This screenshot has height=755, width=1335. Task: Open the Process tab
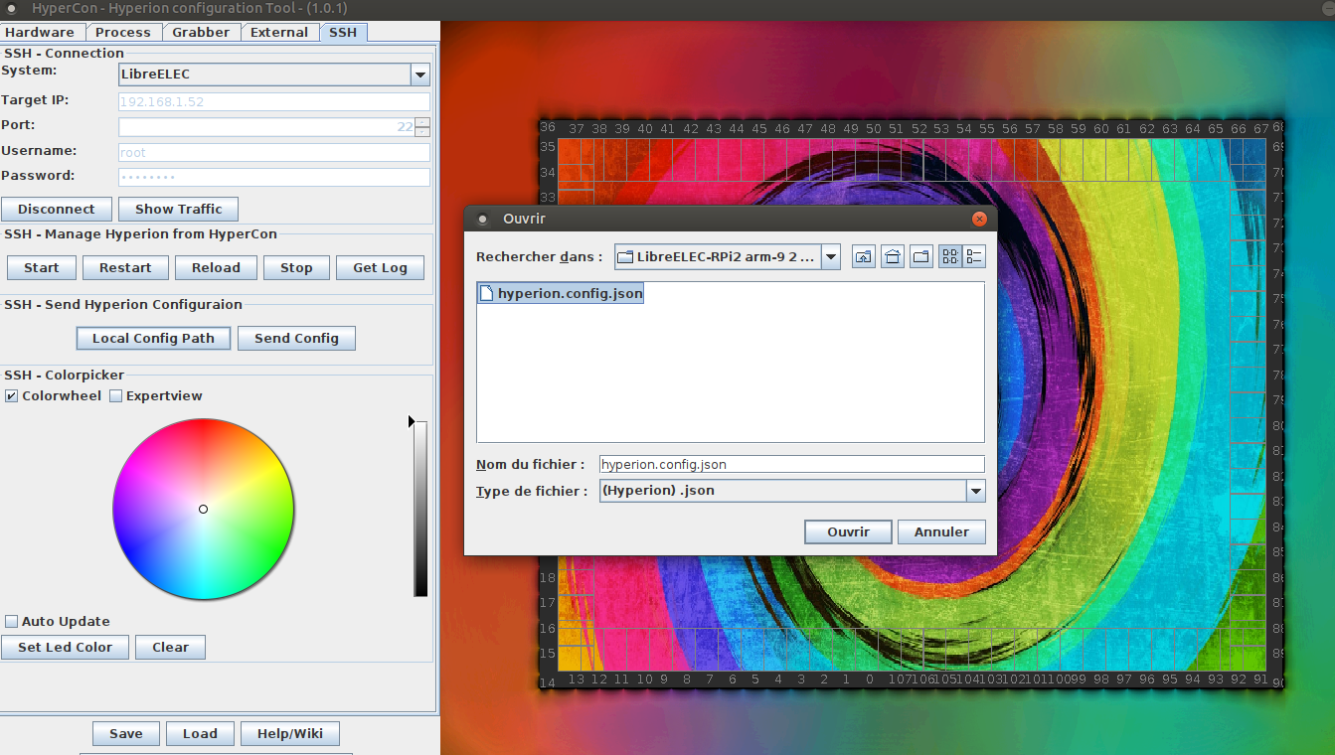(123, 32)
